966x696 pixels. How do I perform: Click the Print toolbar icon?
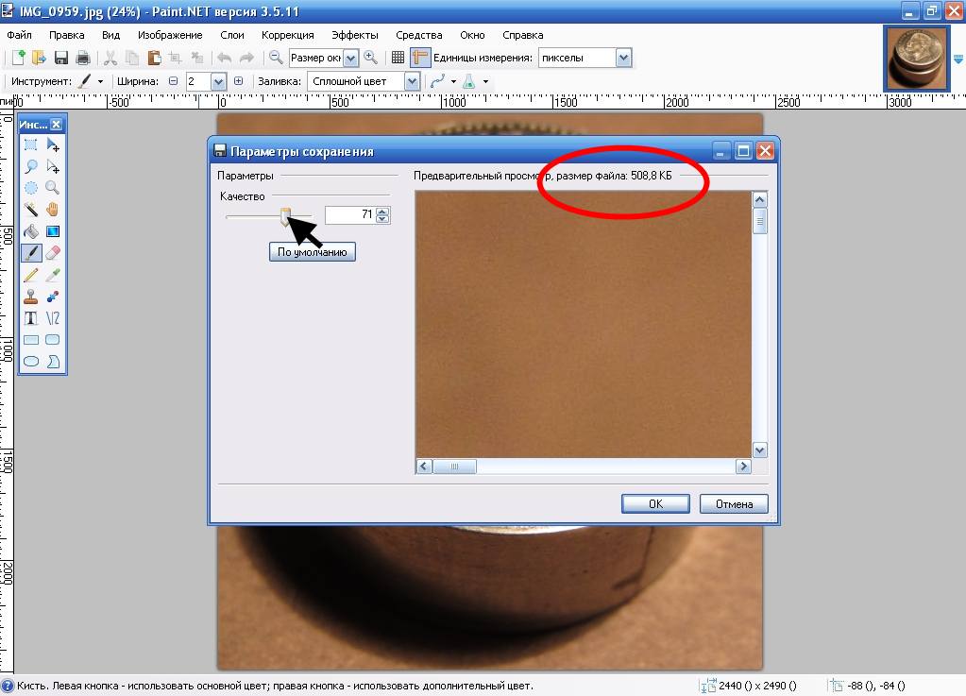pos(82,58)
